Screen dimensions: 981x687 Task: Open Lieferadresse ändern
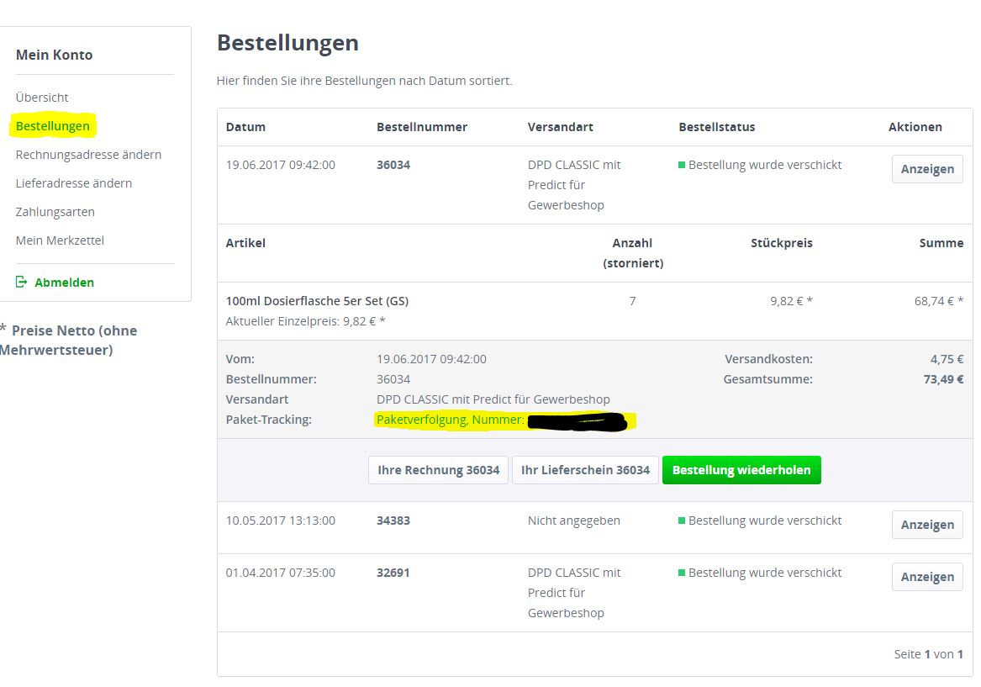(x=74, y=183)
